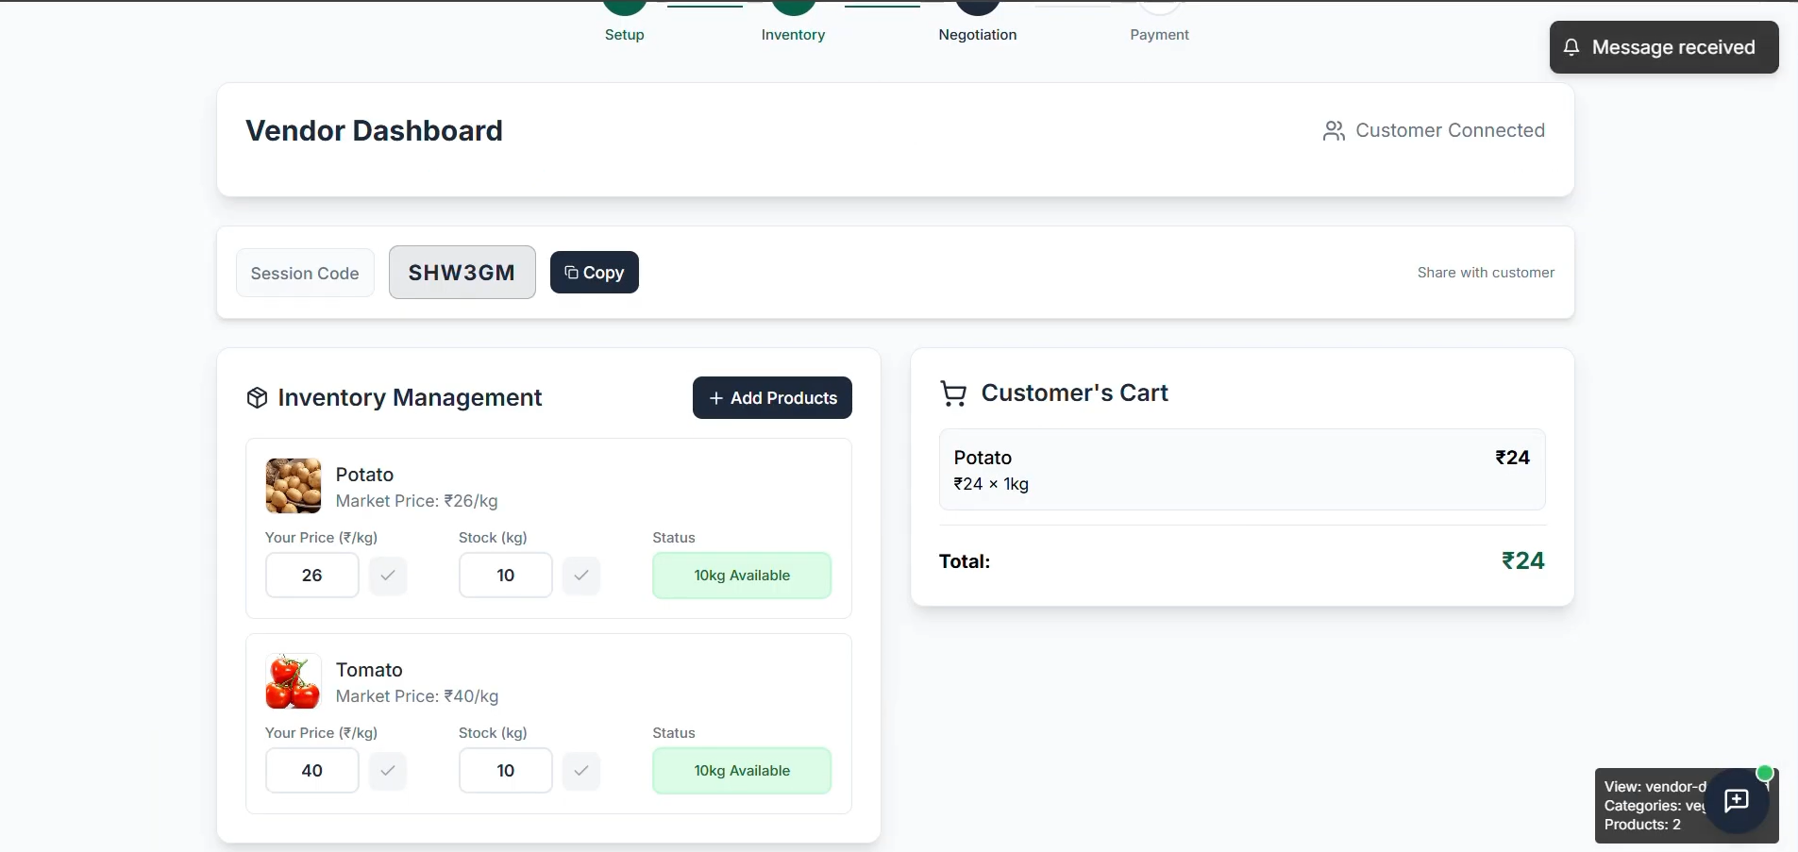Image resolution: width=1798 pixels, height=852 pixels.
Task: Click cart Total amount ₹24
Action: click(x=1523, y=561)
